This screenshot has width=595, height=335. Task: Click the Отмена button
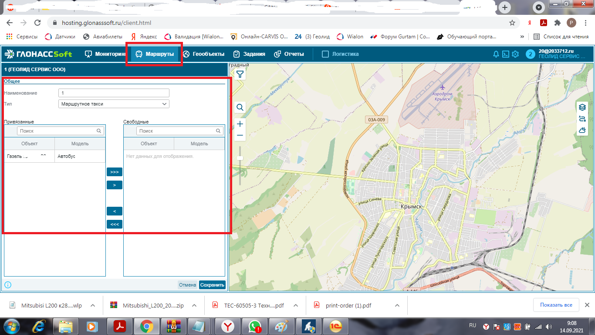pos(187,285)
